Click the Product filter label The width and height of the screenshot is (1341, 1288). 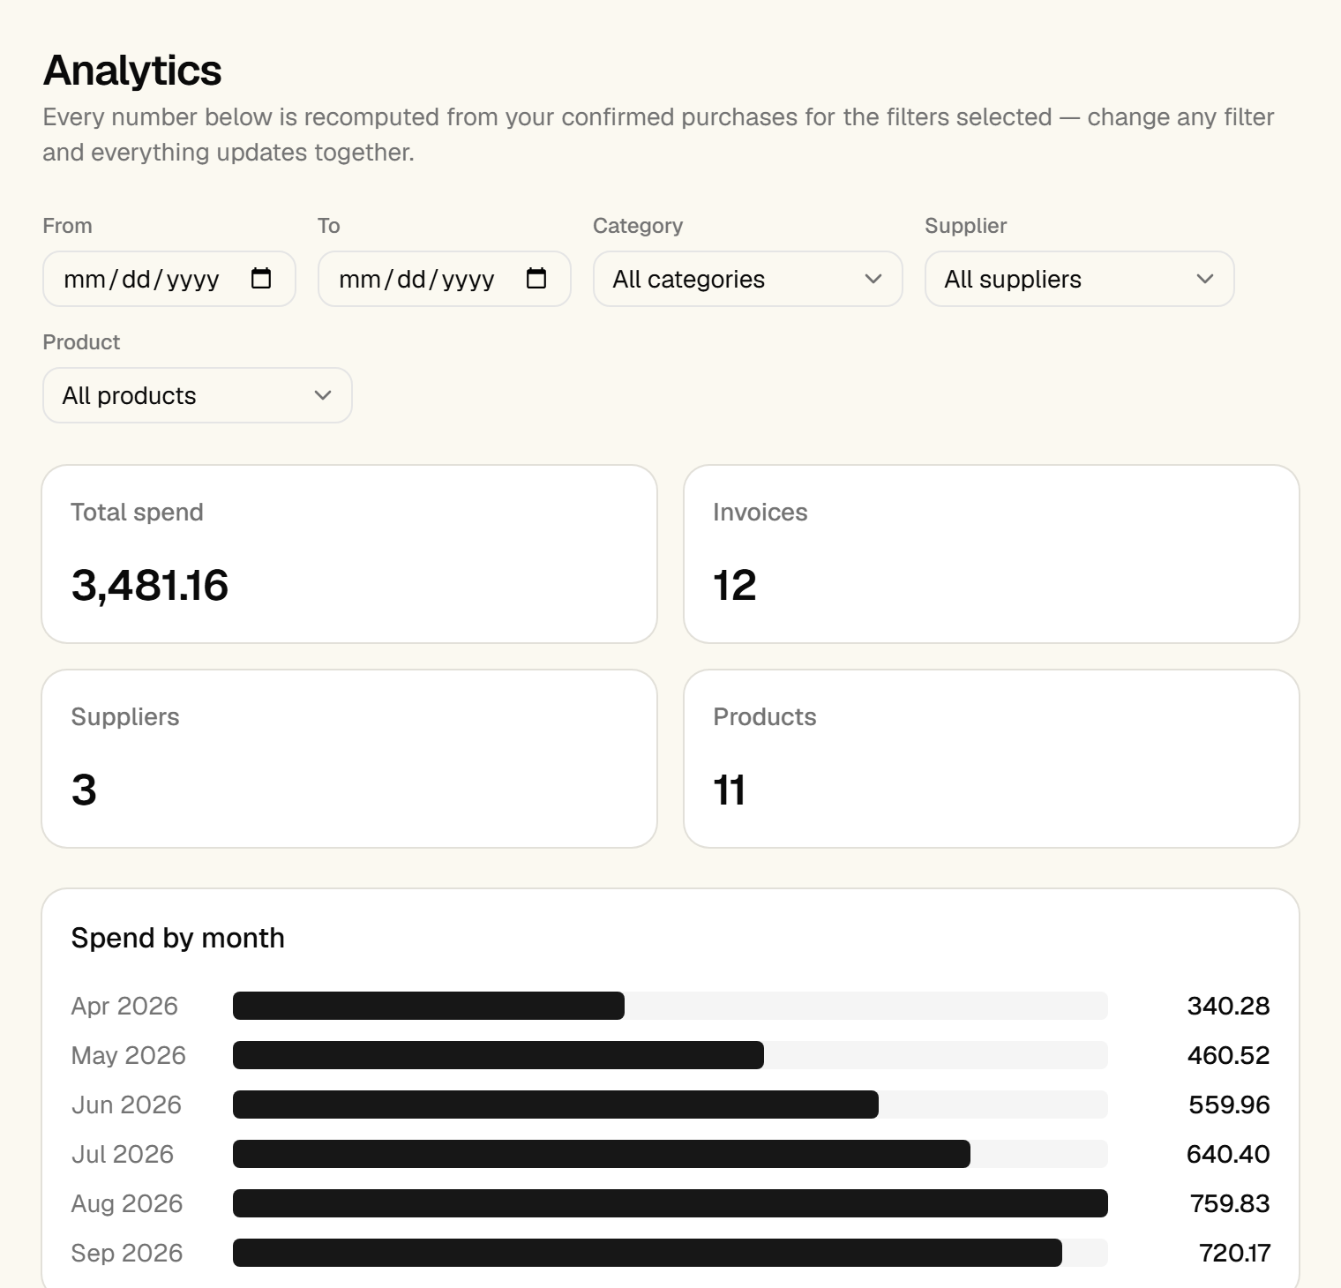81,342
